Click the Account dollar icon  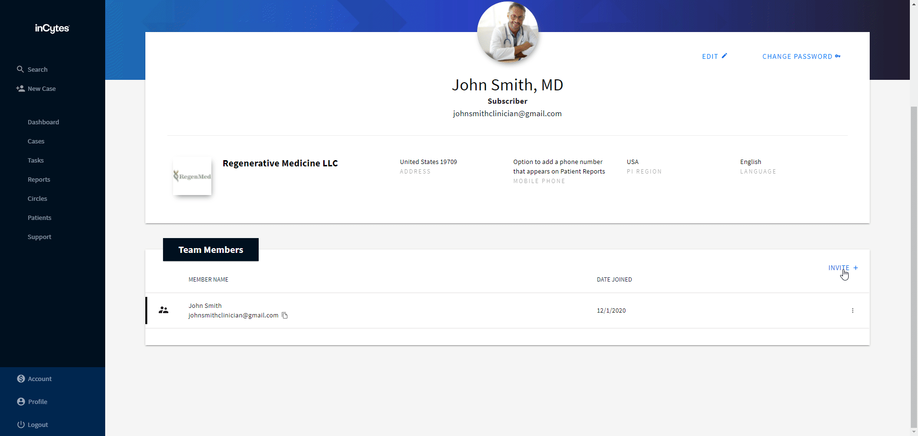(x=21, y=379)
